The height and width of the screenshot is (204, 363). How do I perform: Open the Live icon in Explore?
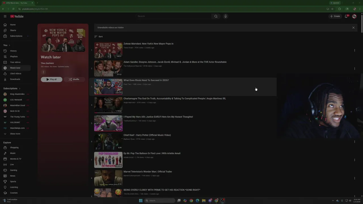pyautogui.click(x=5, y=165)
